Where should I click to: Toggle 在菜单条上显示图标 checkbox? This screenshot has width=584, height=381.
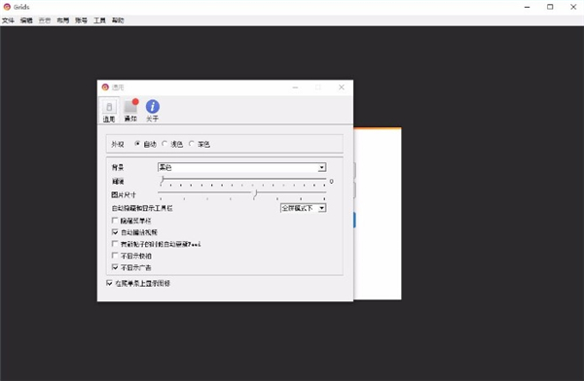click(109, 283)
